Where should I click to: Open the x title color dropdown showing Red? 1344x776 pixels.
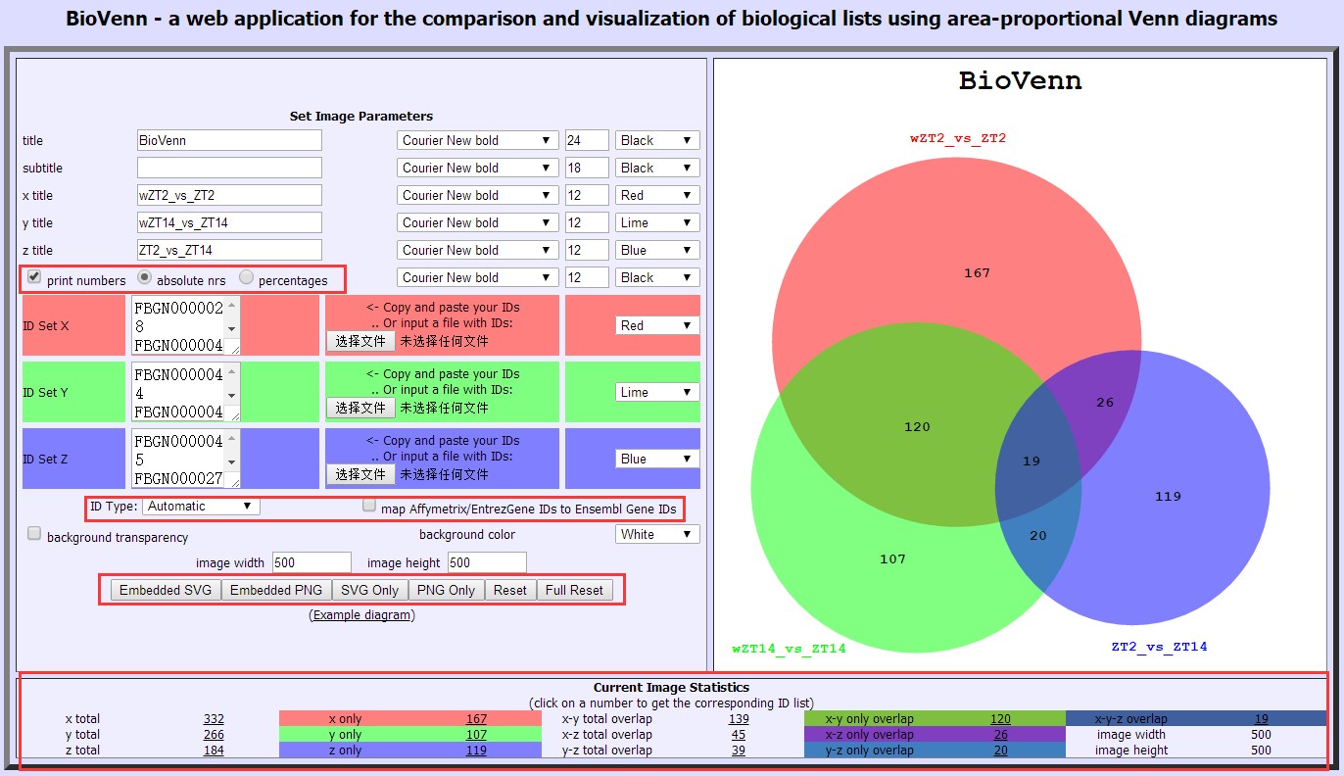click(x=657, y=195)
